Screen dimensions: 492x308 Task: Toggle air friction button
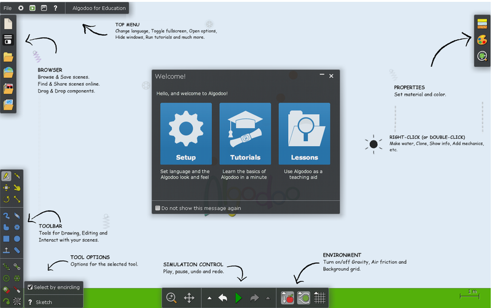(303, 298)
